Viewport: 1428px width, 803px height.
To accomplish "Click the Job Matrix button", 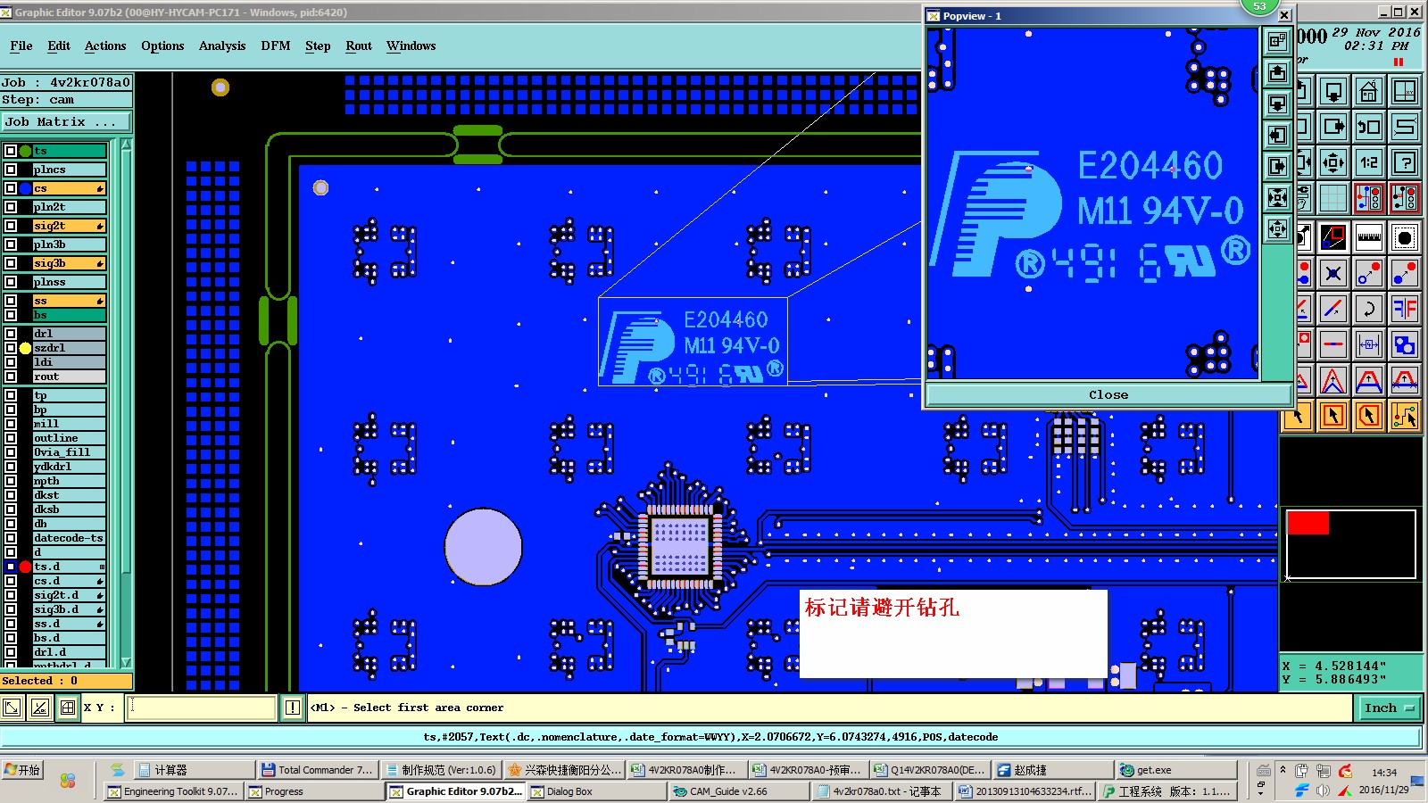I will 66,122.
